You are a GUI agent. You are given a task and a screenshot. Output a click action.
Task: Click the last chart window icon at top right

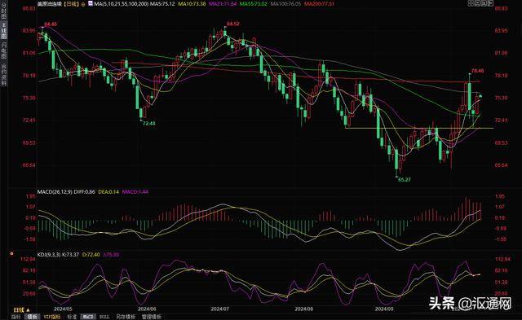pos(490,3)
